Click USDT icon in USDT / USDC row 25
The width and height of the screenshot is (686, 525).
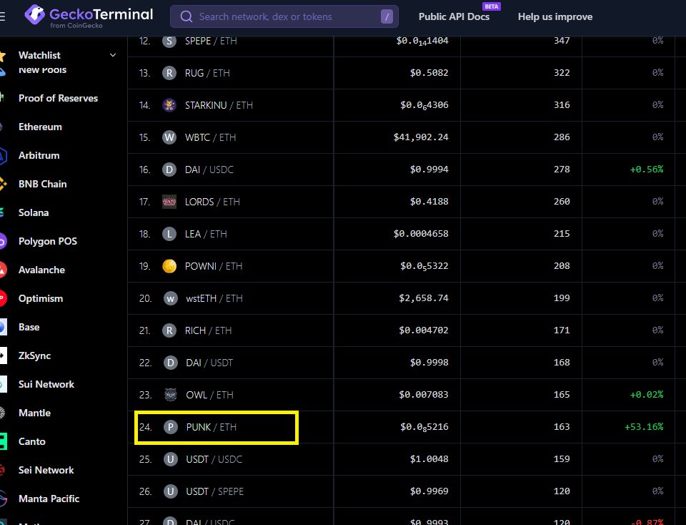pos(170,459)
